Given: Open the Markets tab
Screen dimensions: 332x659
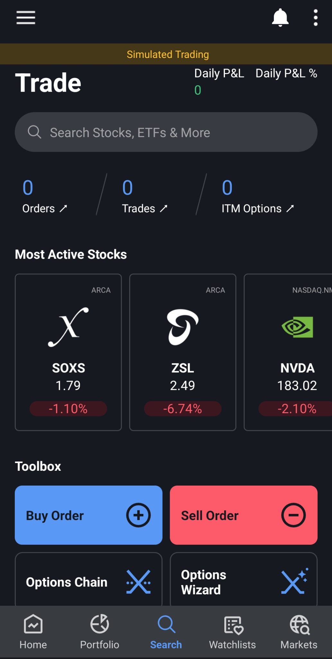Looking at the screenshot, I should coord(299,632).
